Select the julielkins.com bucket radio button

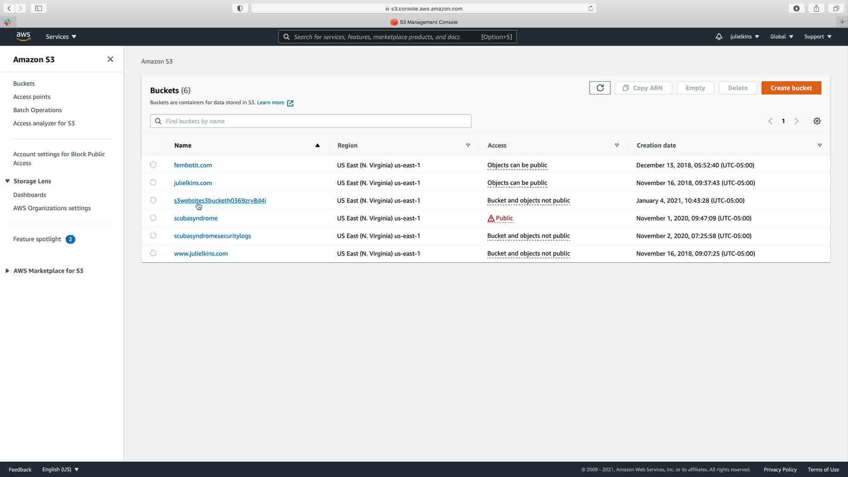[153, 183]
